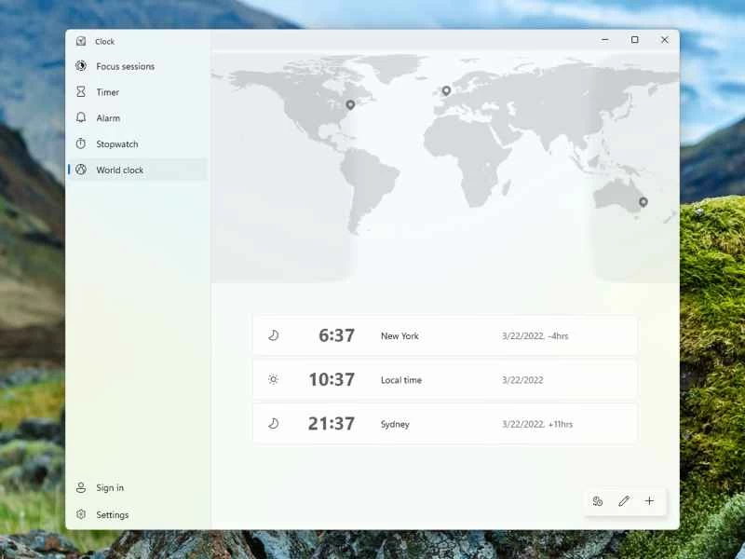Screen dimensions: 745x559
Task: Click the map pin over Europe
Action: (x=445, y=90)
